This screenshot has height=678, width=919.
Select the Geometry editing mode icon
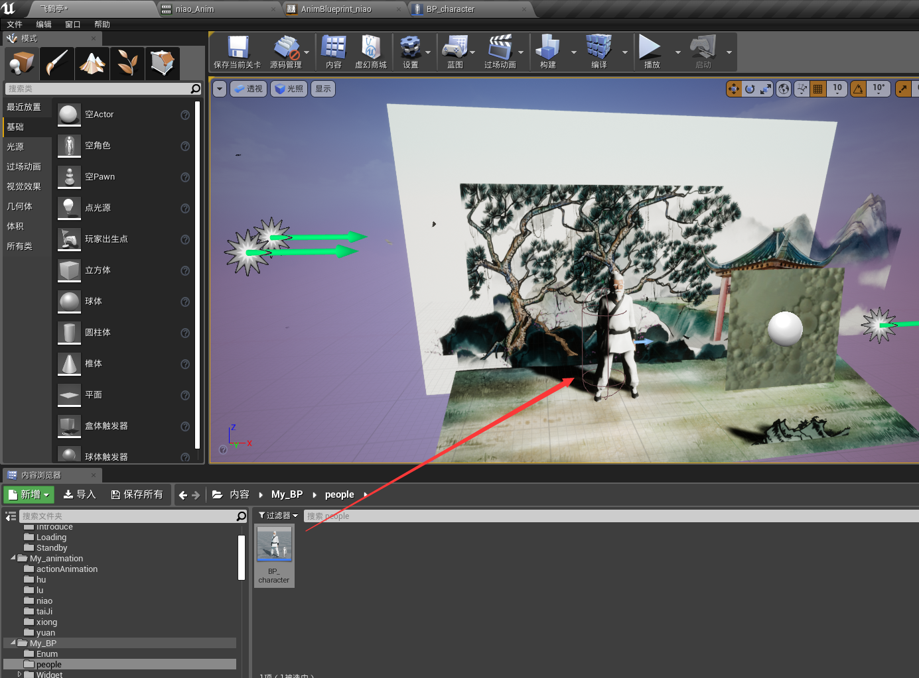coord(162,63)
